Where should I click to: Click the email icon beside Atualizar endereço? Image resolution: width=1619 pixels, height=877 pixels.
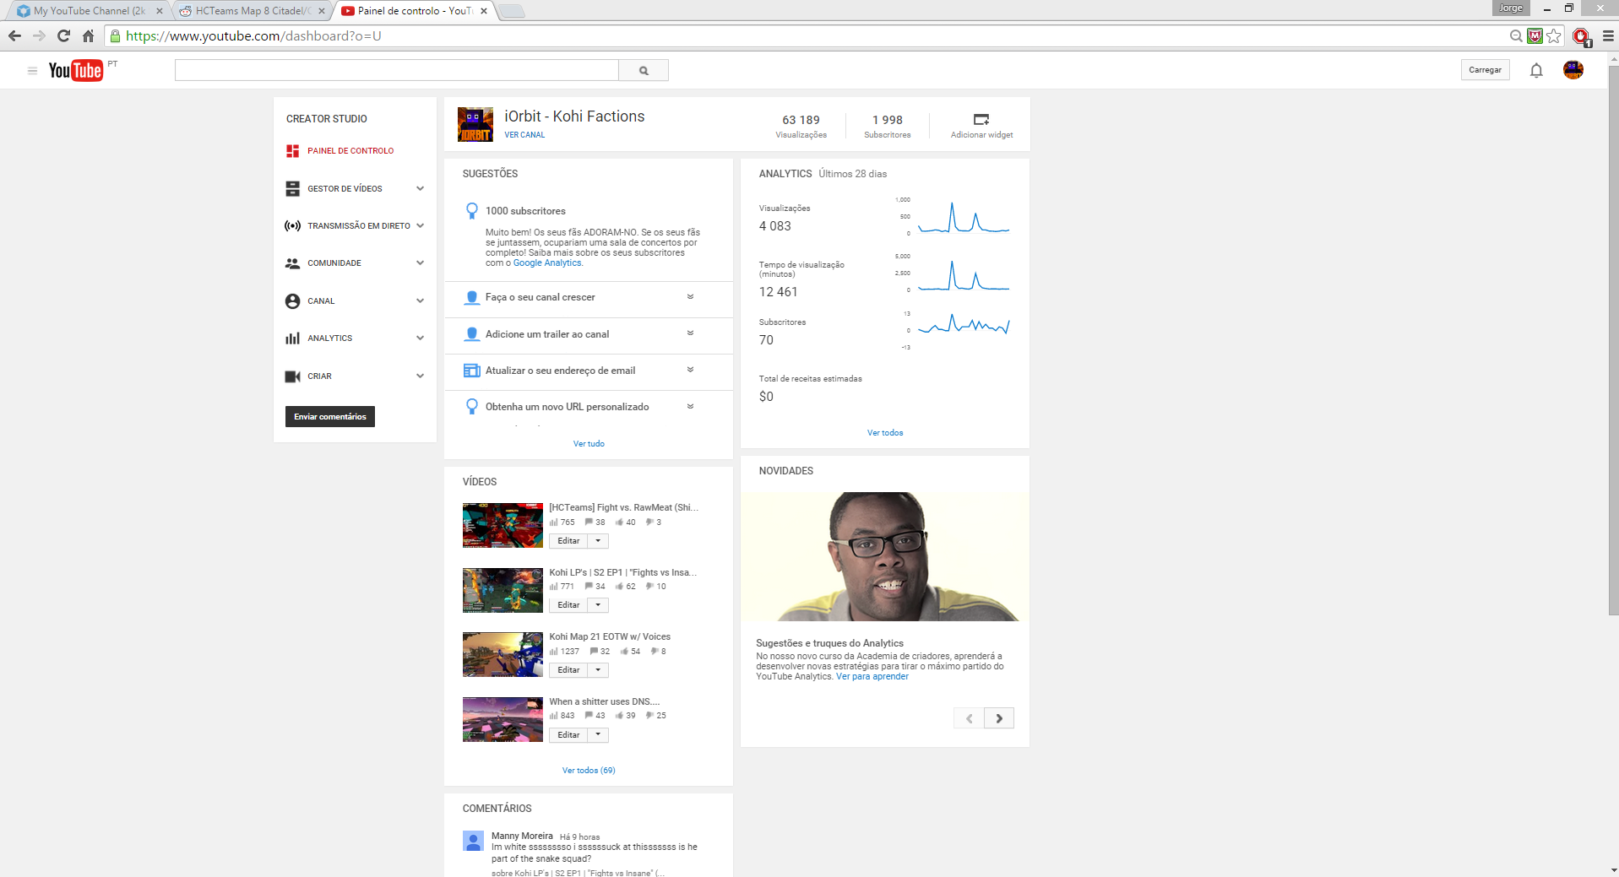(472, 371)
